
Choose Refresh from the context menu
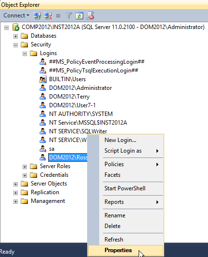pyautogui.click(x=126, y=240)
